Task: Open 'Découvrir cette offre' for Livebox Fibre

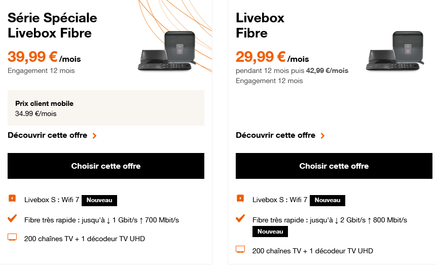Action: pos(276,135)
